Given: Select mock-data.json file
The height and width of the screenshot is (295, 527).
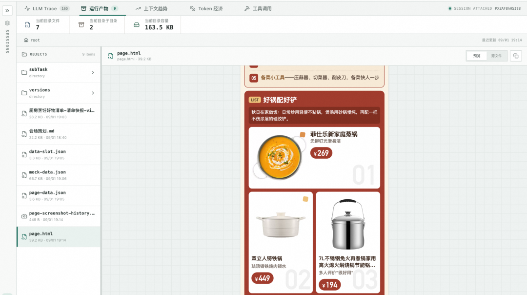Looking at the screenshot, I should coord(59,175).
